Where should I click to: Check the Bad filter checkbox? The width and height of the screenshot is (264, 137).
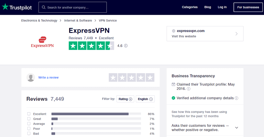[x=29, y=133]
